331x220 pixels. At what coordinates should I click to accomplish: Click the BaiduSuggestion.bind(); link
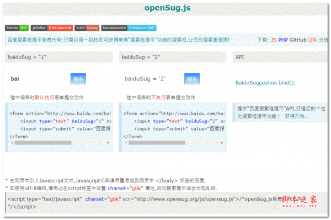pos(265,83)
